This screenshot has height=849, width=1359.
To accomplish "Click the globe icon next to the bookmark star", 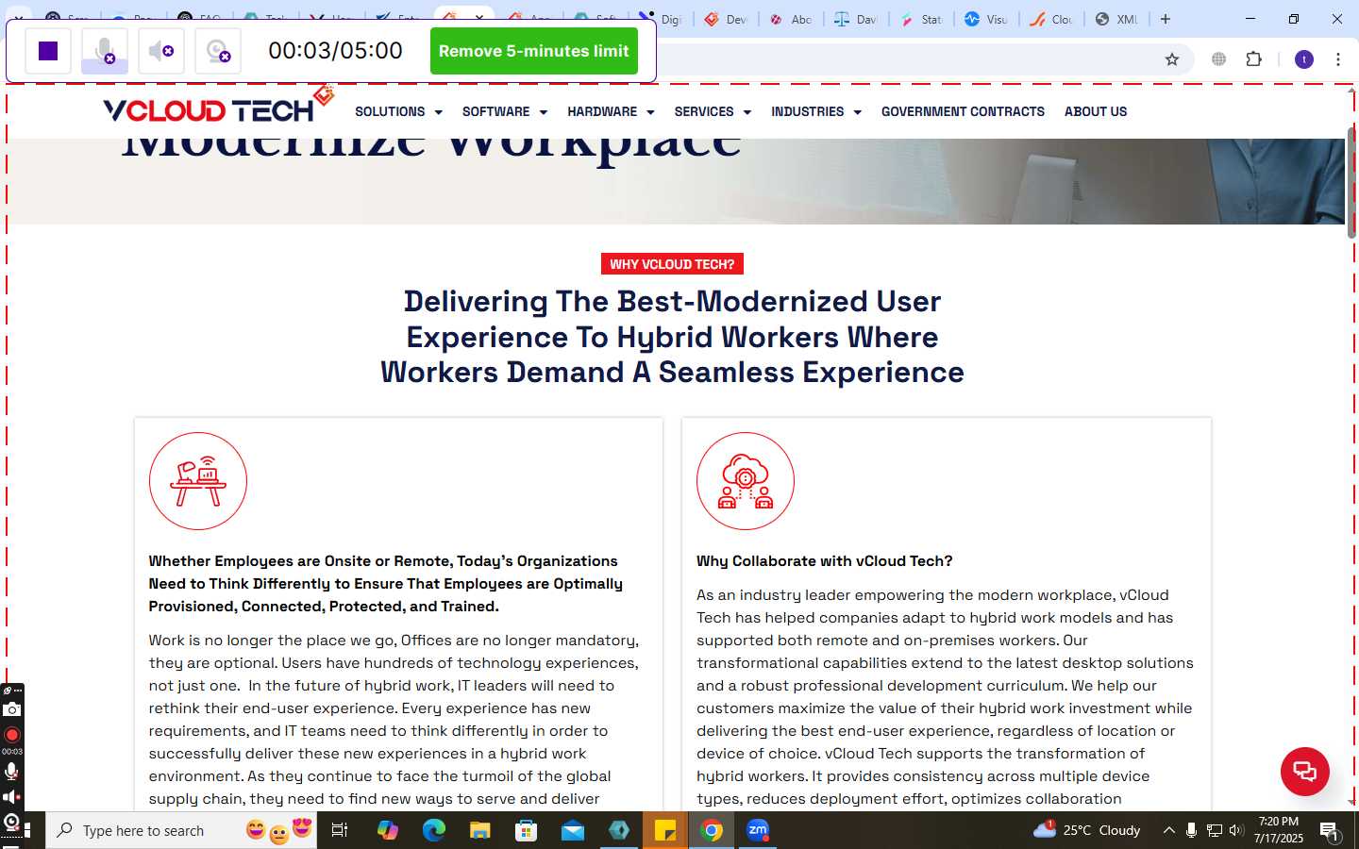I will [1219, 59].
